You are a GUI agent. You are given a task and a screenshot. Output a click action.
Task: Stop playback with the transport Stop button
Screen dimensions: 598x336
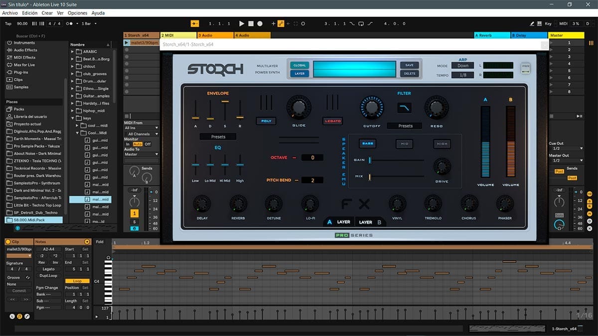(x=251, y=23)
